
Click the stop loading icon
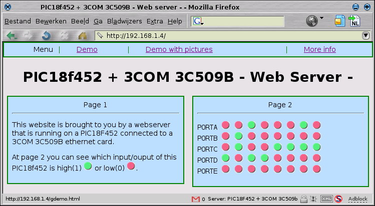(64, 36)
